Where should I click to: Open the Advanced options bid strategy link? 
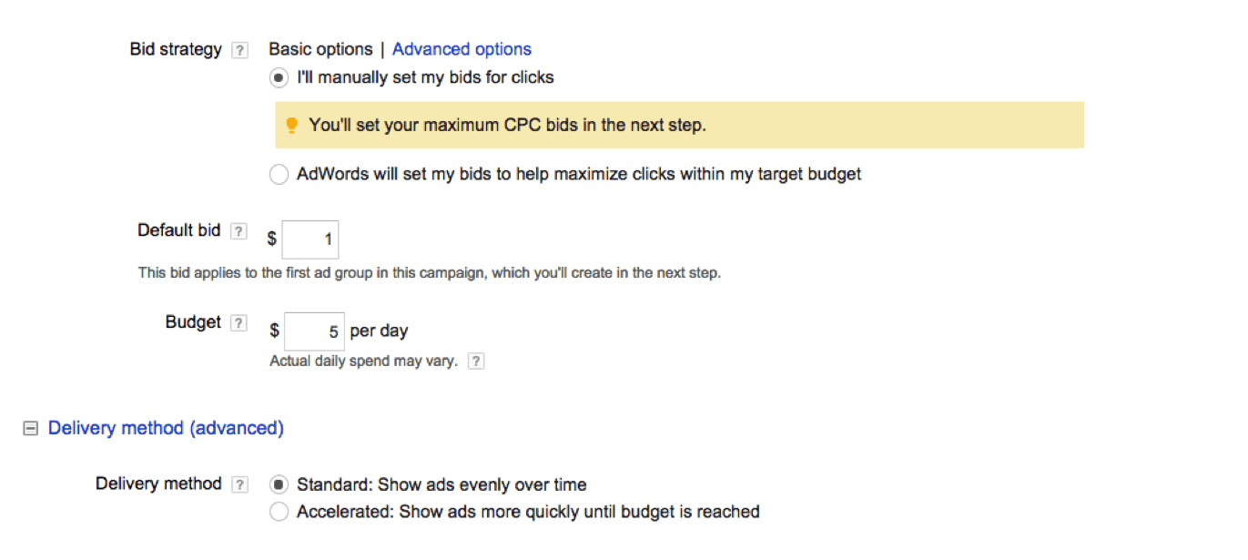coord(462,49)
